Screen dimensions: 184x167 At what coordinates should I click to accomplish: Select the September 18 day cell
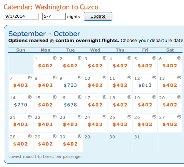tap(120, 103)
